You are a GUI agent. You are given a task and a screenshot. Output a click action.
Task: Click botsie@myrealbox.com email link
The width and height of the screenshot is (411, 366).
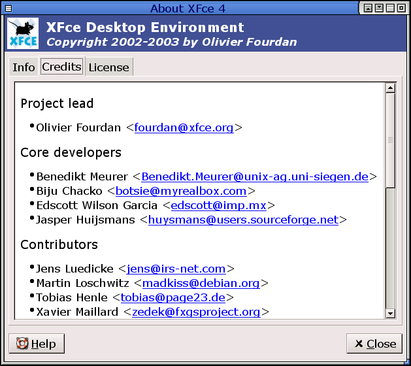point(181,191)
